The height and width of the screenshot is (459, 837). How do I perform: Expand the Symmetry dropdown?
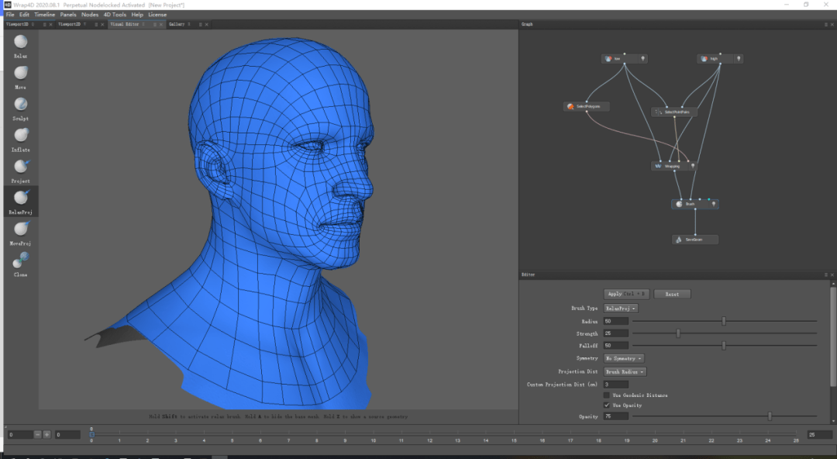tap(624, 359)
